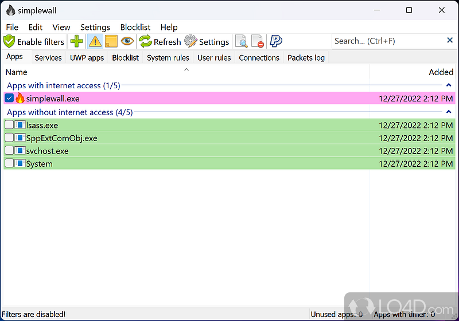
Task: Toggle the yellow warning notifications icon
Action: (x=95, y=41)
